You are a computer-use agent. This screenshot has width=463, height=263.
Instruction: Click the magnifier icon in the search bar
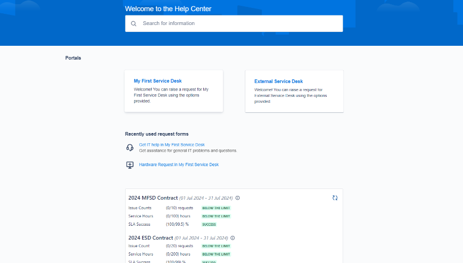[x=134, y=23]
